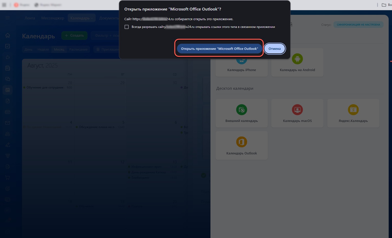Open the people group icon in sidebar
This screenshot has height=238, width=392.
point(8,134)
